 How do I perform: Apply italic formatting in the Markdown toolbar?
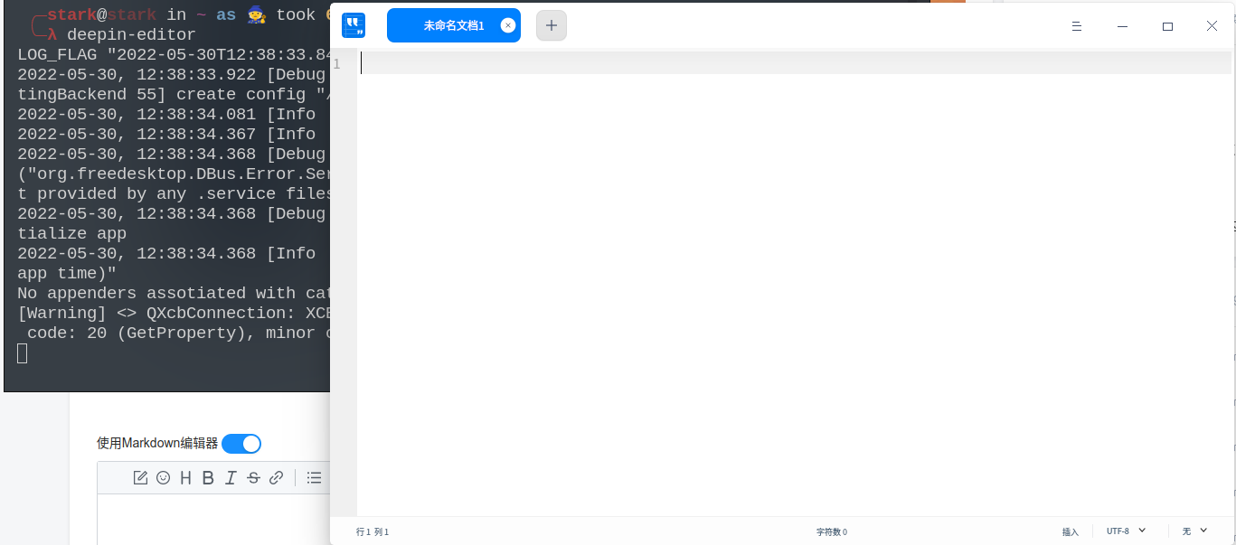click(231, 477)
